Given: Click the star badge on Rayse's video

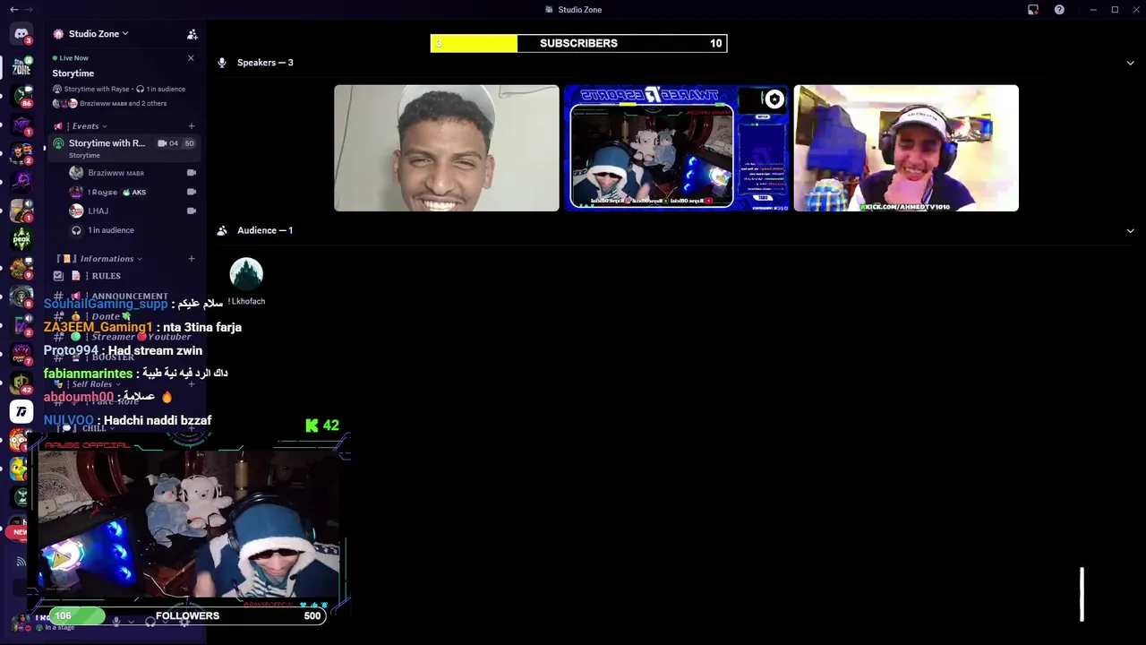Looking at the screenshot, I should tap(774, 99).
